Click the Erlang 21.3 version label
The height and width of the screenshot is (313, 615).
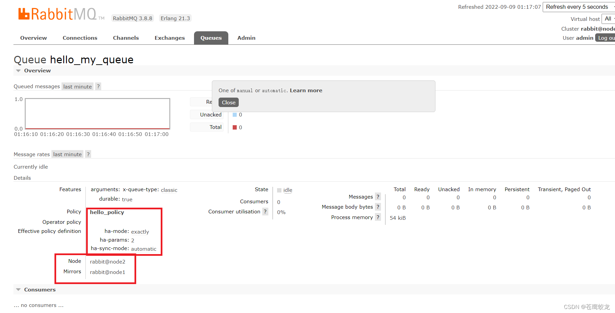pyautogui.click(x=175, y=19)
